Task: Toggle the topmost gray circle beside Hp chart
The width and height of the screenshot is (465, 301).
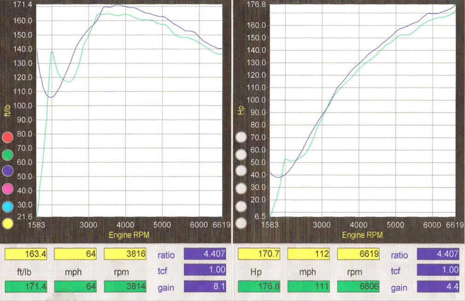Action: click(241, 137)
